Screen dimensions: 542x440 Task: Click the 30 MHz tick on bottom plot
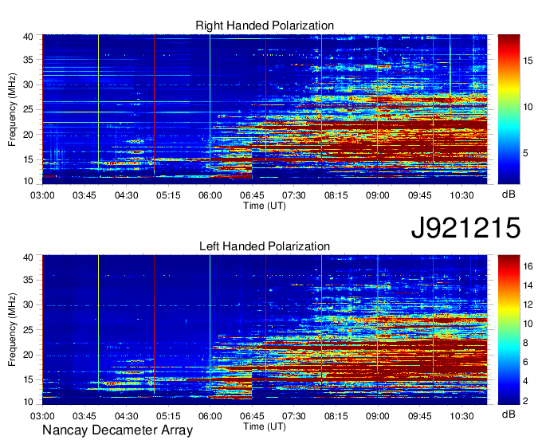tap(28, 304)
